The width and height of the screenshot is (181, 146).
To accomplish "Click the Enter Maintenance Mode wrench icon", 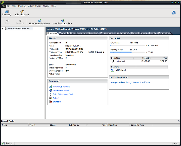I will click(x=51, y=94).
